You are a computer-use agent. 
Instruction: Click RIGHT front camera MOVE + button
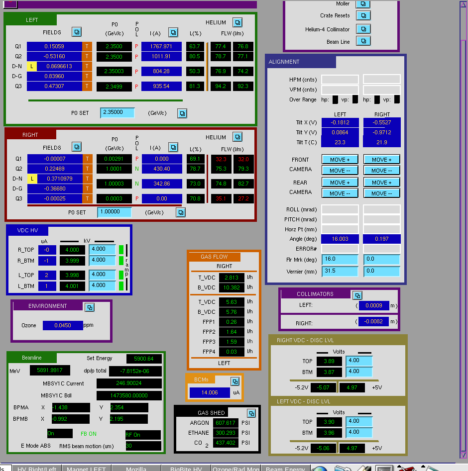point(382,160)
